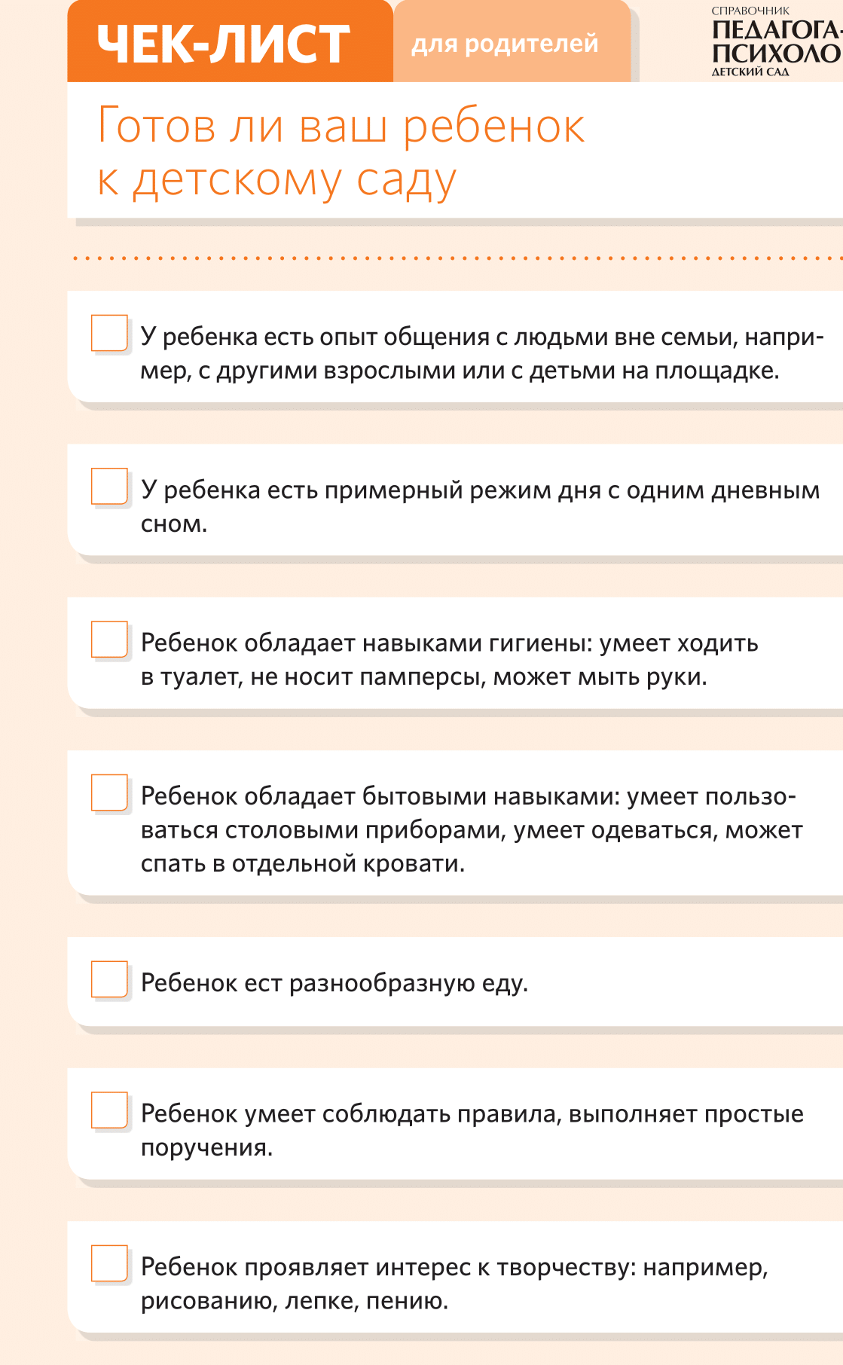
Task: Tick the checkbox for eating varied food
Action: [109, 979]
